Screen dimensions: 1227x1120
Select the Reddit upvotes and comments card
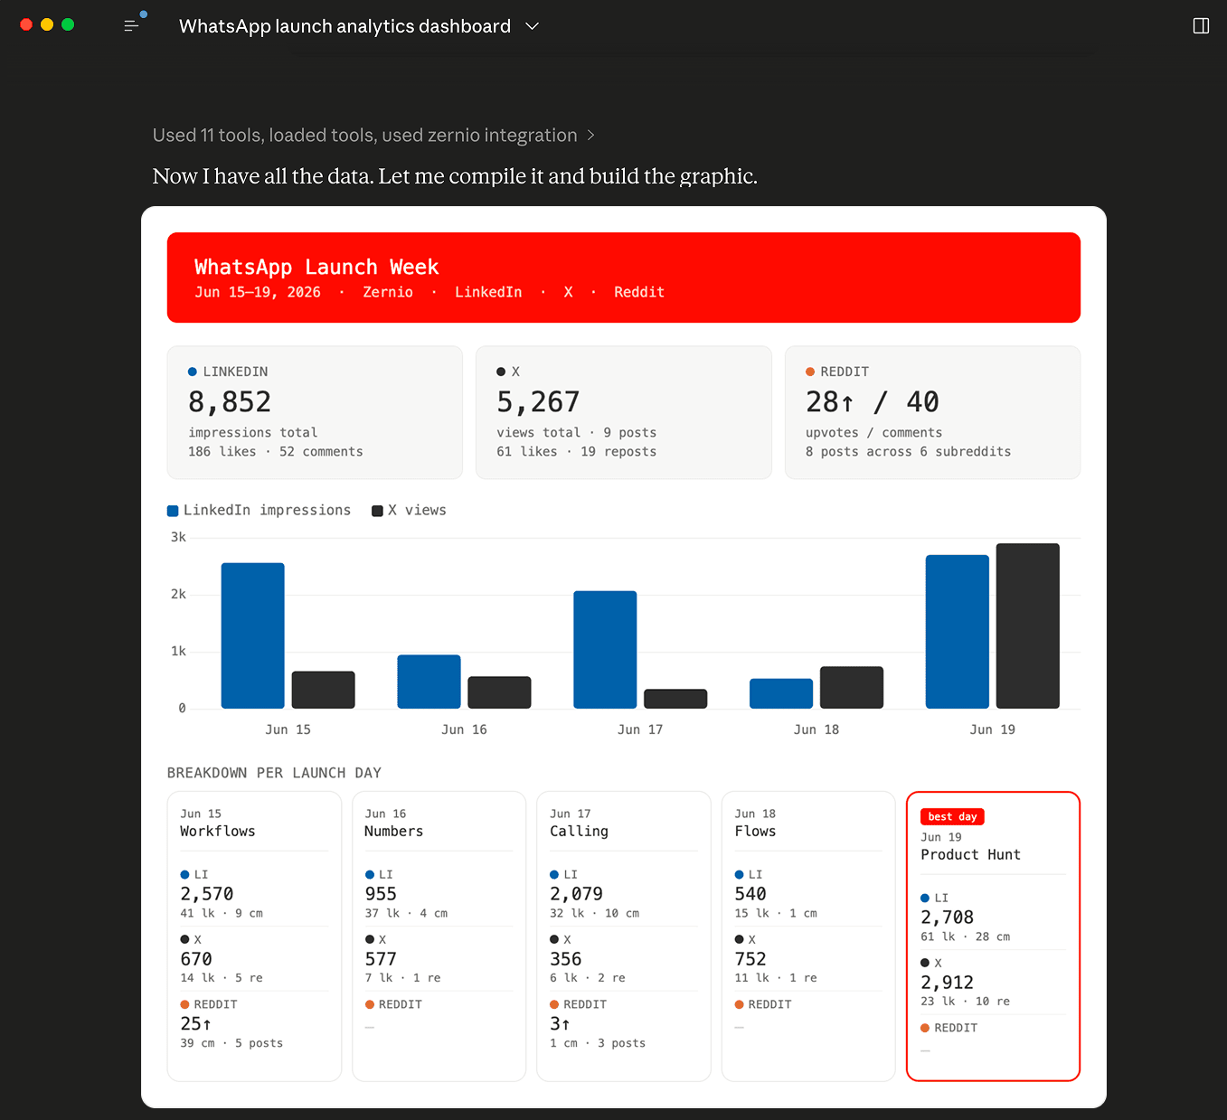coord(932,412)
